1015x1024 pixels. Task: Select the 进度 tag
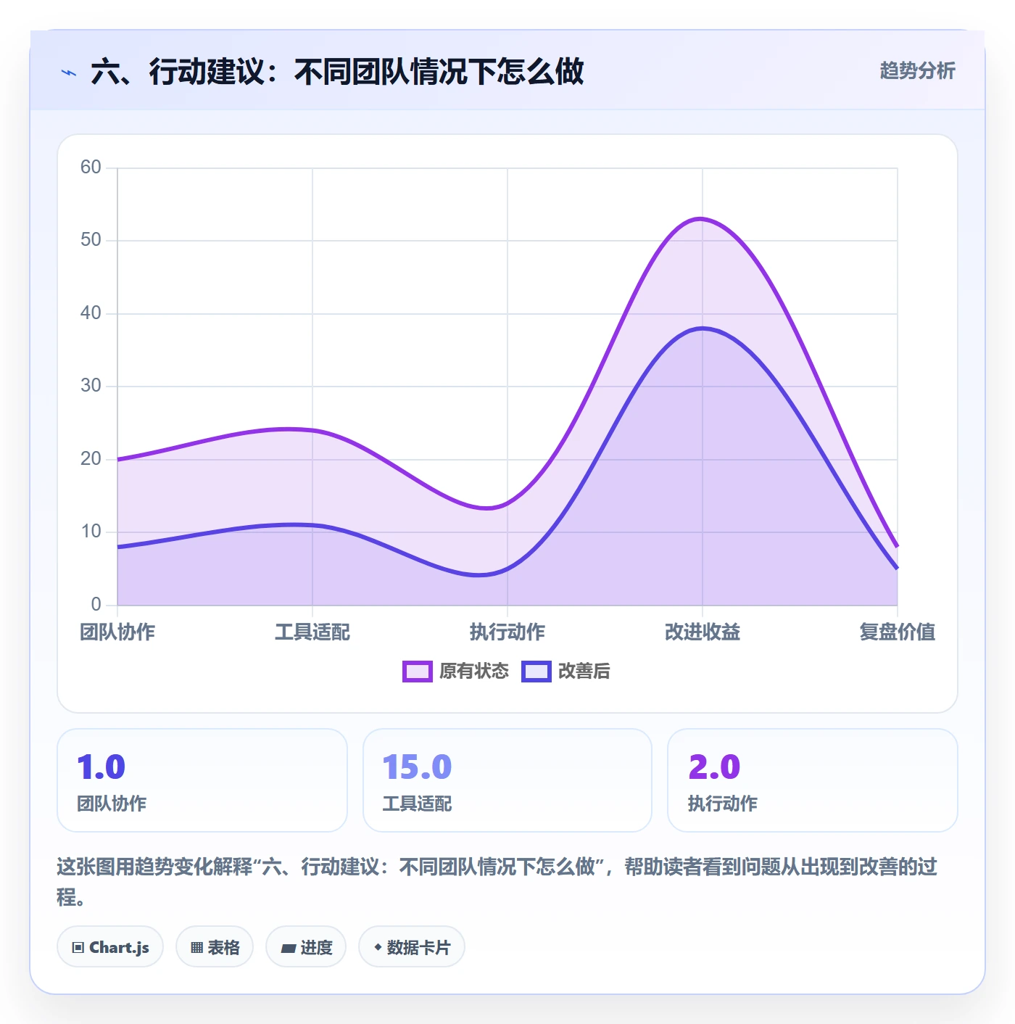click(x=306, y=947)
